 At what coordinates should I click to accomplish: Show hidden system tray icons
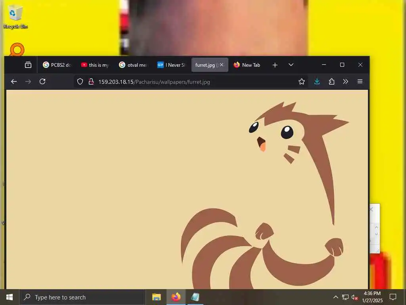point(335,297)
